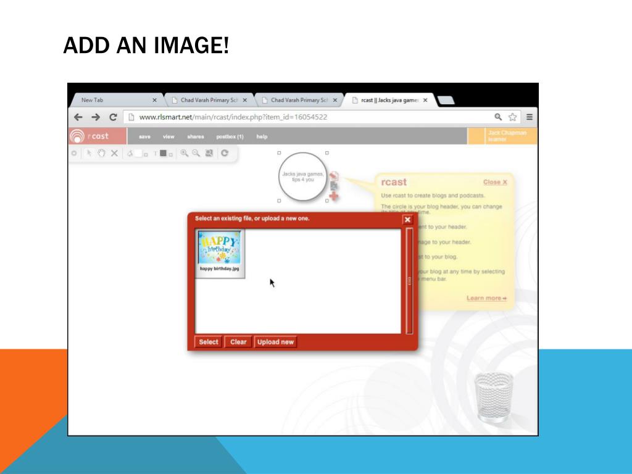632x474 pixels.
Task: Click the small box beside fill swatch
Action: [x=146, y=154]
